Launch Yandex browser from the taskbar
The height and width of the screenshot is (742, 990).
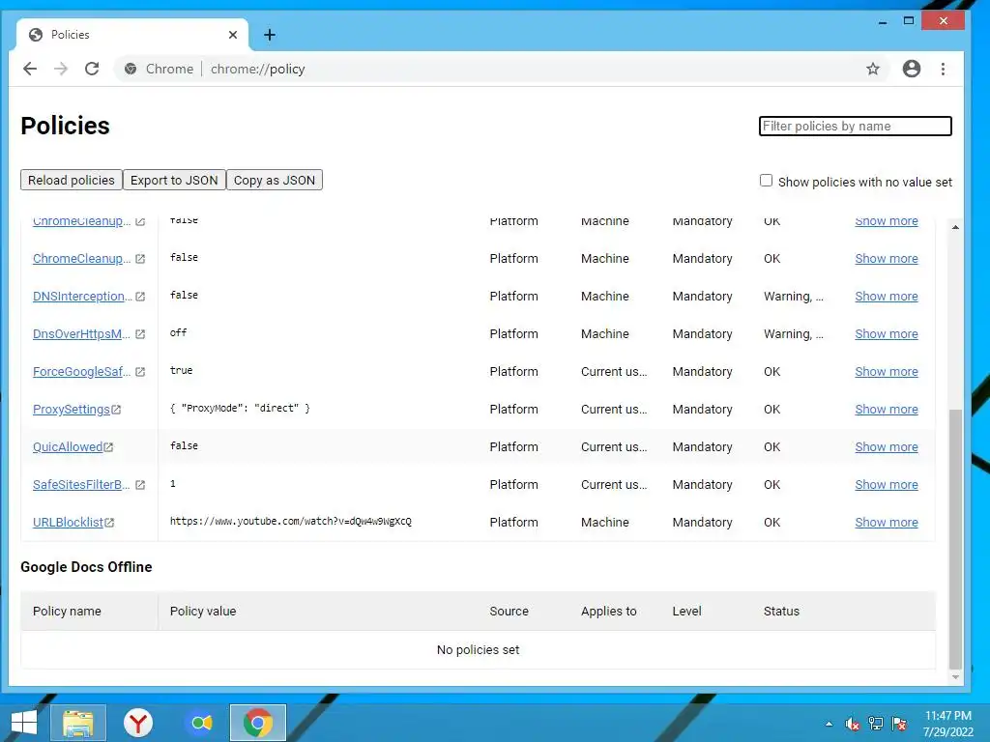click(x=138, y=723)
